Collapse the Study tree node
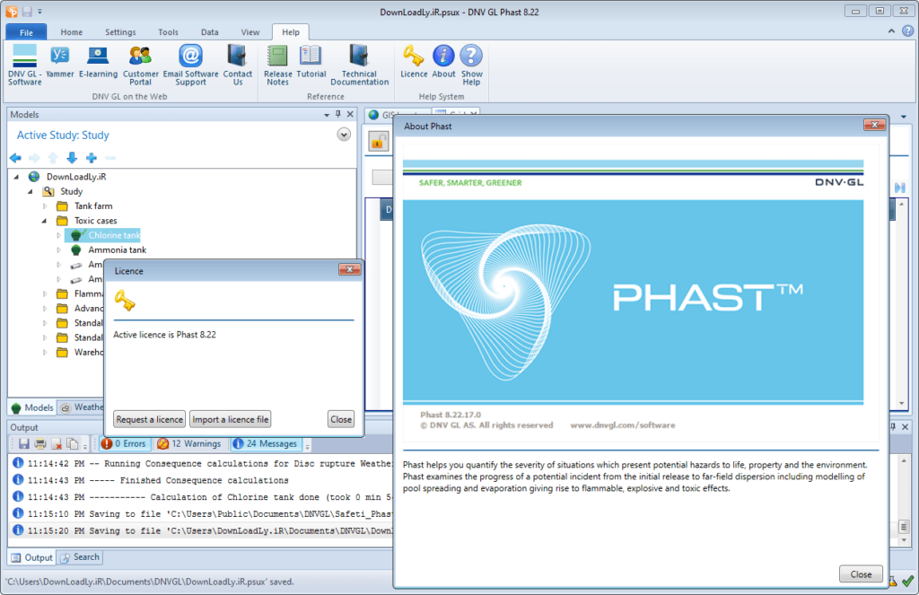919x595 pixels. 31,191
